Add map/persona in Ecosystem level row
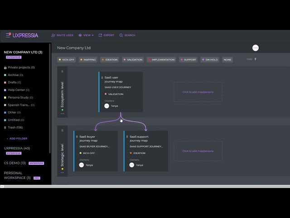This screenshot has height=218, width=290. click(x=198, y=92)
